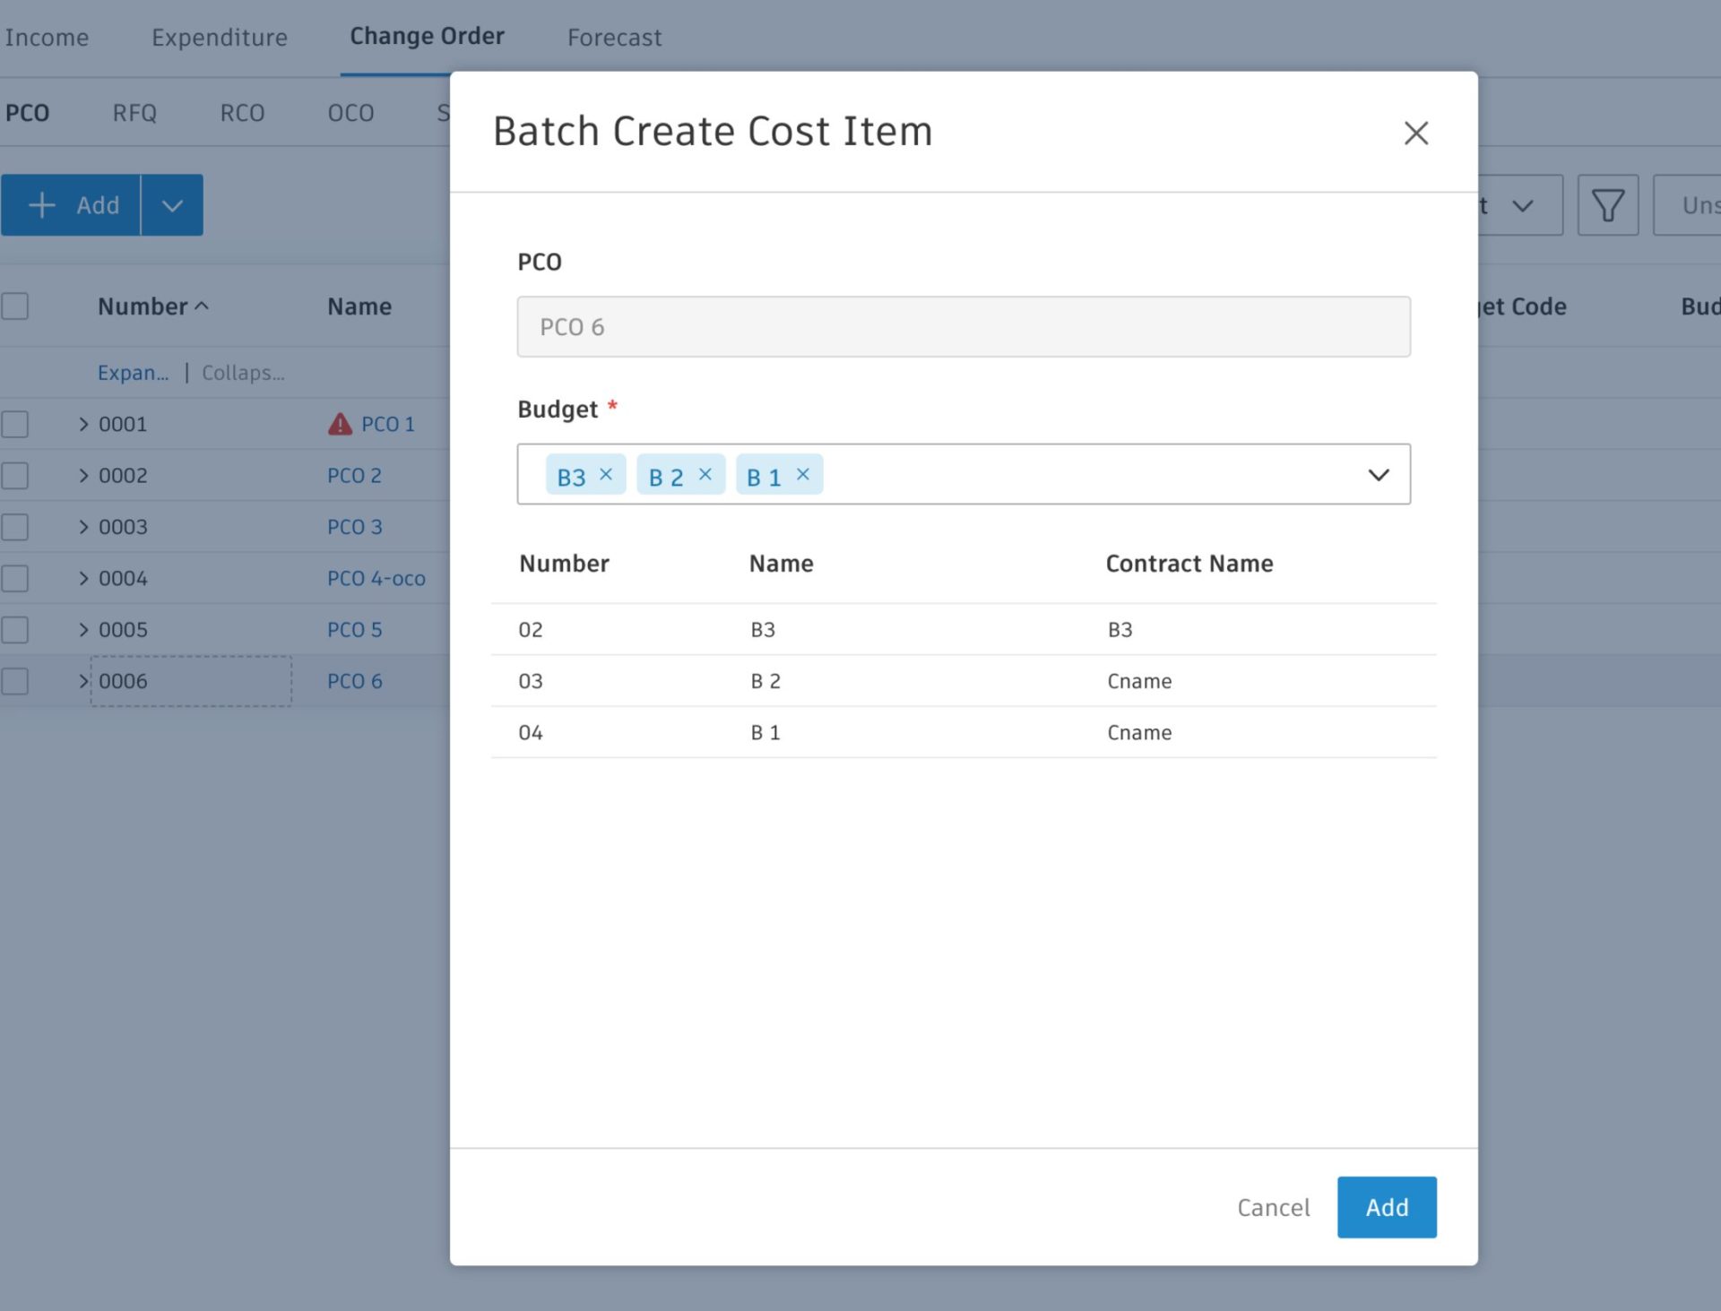Open the filter funnel icon

1607,204
